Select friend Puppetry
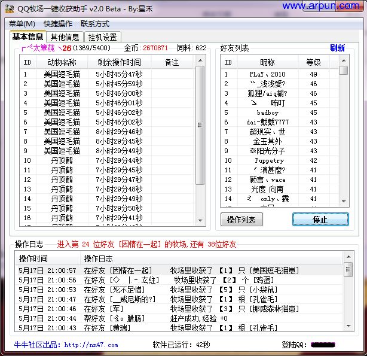The width and height of the screenshot is (367, 356). pyautogui.click(x=280, y=160)
